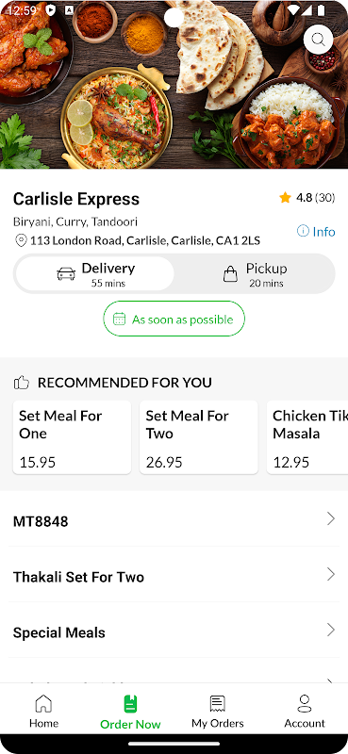
Task: Tap the search magnifier icon
Action: pos(318,40)
